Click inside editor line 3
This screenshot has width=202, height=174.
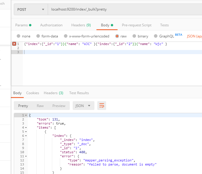[x=112, y=52]
